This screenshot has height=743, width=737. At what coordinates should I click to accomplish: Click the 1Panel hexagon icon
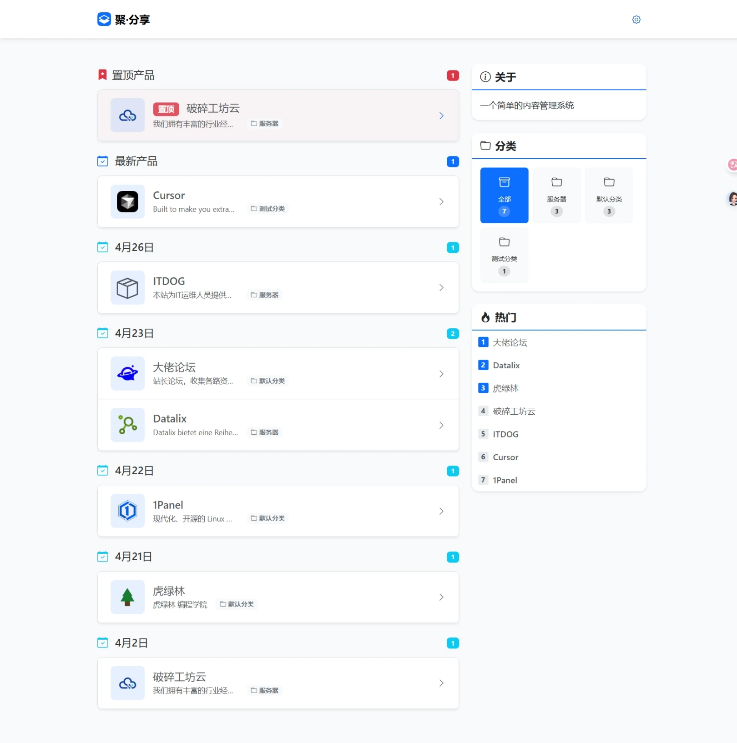tap(127, 511)
